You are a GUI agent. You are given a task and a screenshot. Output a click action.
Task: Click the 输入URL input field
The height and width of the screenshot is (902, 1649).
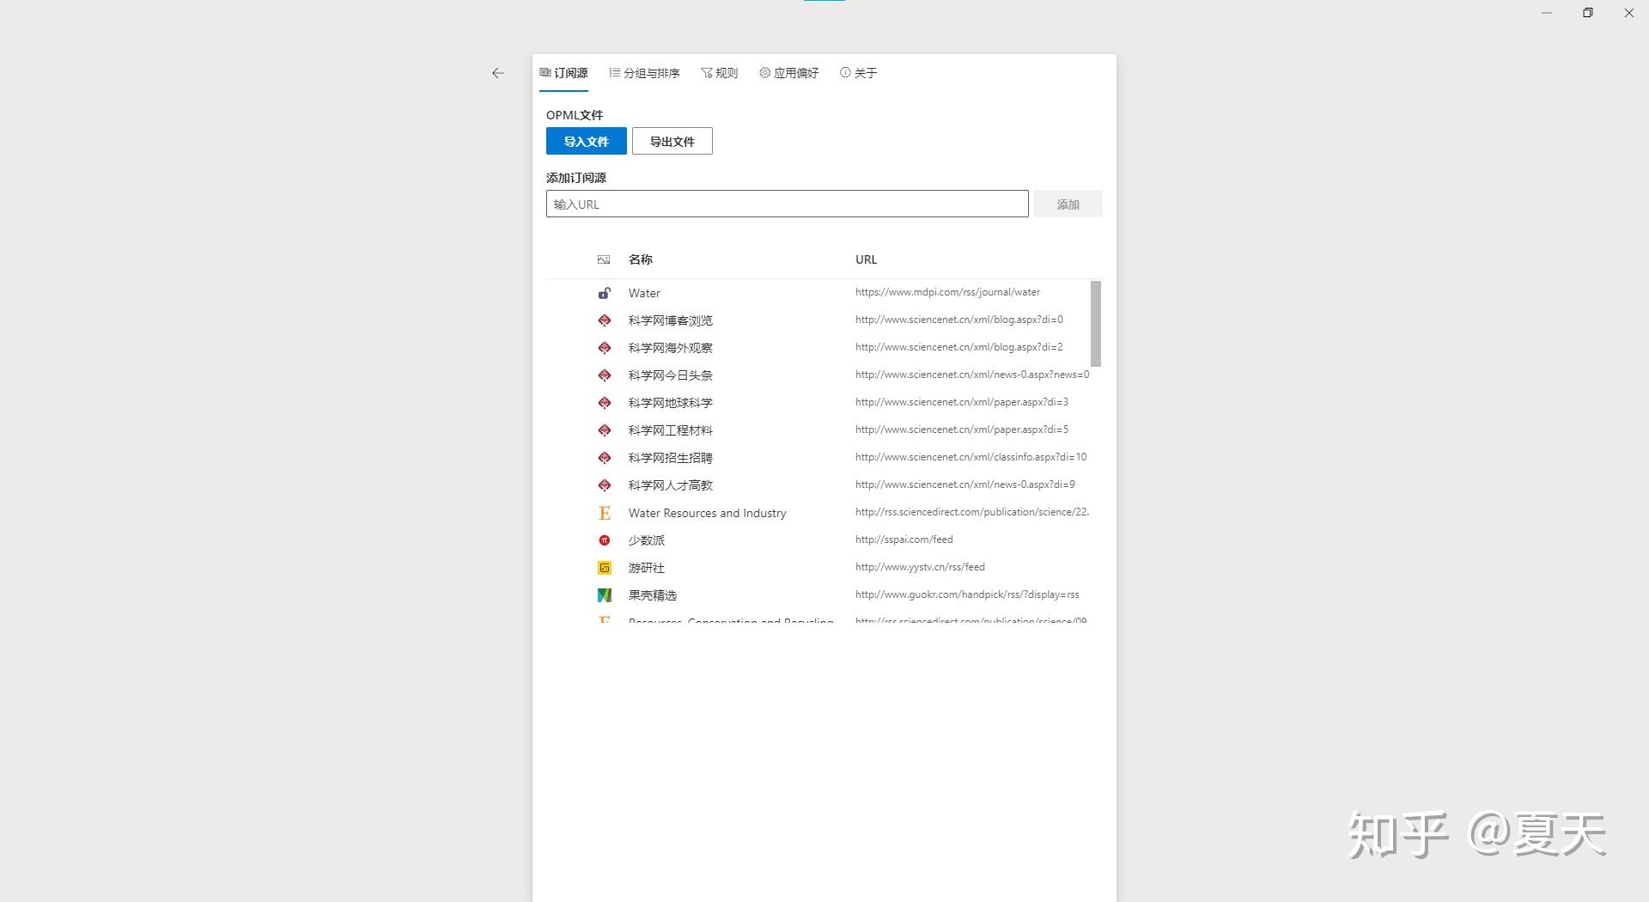point(786,204)
